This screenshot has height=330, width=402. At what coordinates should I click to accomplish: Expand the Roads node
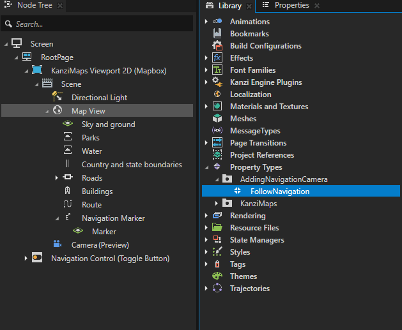coord(58,178)
